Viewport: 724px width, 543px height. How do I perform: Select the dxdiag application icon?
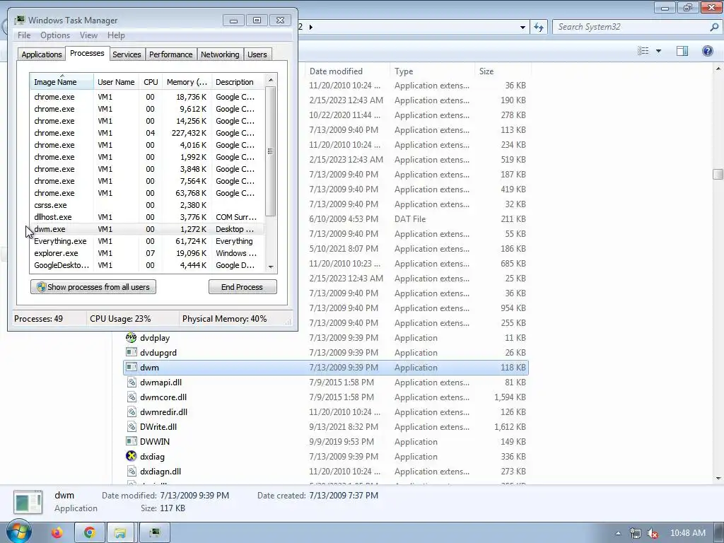131,456
